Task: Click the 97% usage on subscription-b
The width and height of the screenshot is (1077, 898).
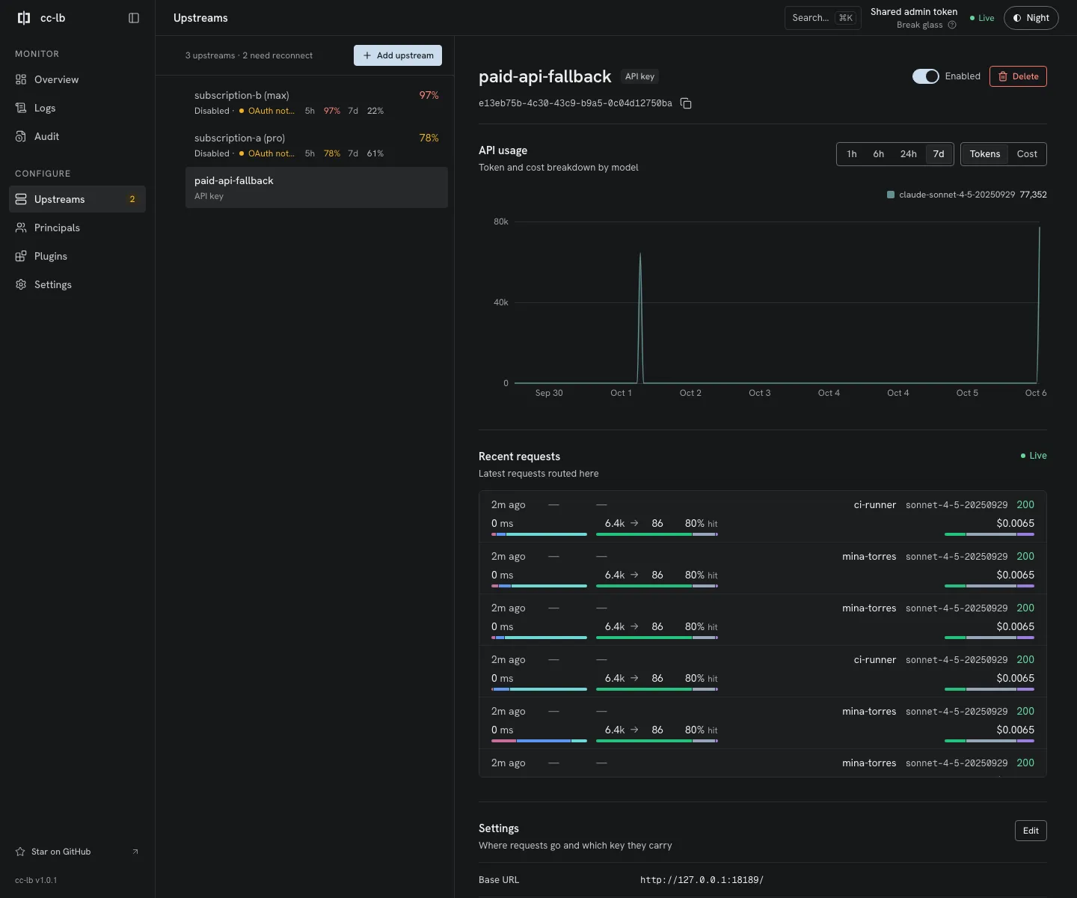Action: click(x=429, y=95)
